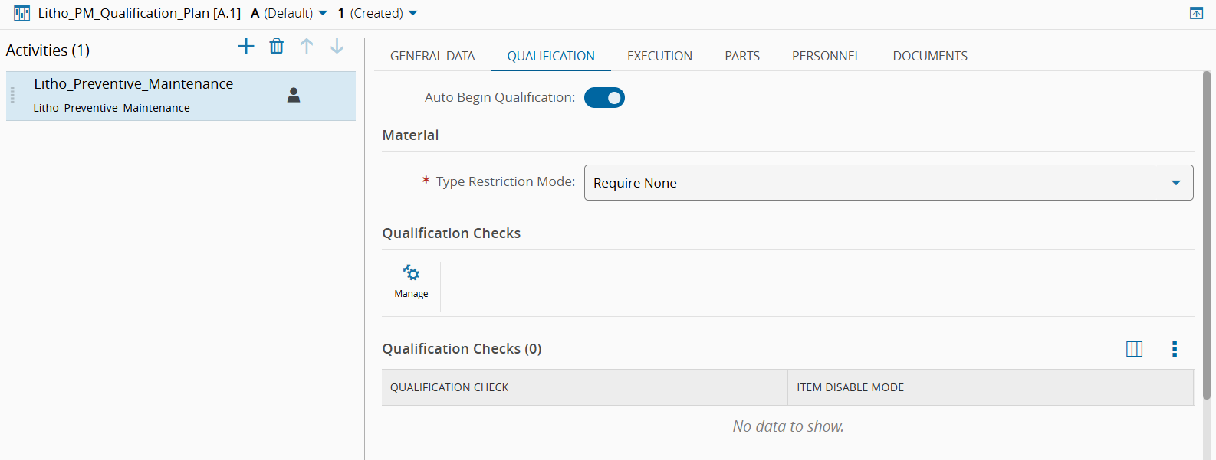This screenshot has width=1216, height=460.
Task: Add a new activity with plus icon
Action: pos(246,47)
